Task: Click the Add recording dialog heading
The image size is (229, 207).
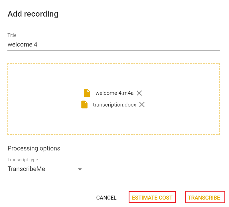Action: [33, 14]
